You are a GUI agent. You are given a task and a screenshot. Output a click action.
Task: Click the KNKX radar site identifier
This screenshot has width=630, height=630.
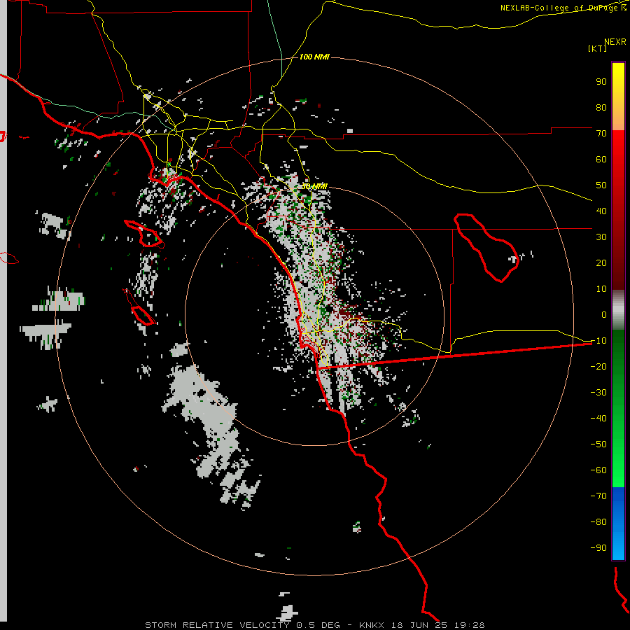tap(372, 625)
